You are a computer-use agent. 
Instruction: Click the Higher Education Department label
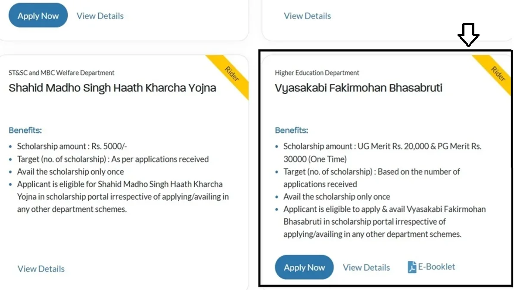(x=317, y=73)
